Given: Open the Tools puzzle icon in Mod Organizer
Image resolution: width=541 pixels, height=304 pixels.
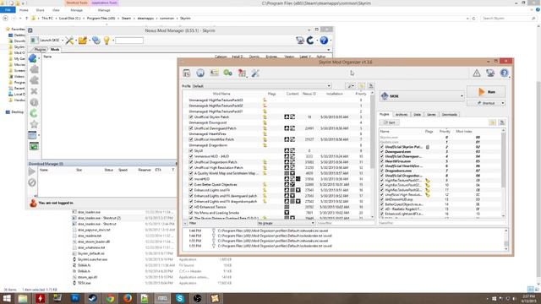Looking at the screenshot, I should click(x=242, y=73).
